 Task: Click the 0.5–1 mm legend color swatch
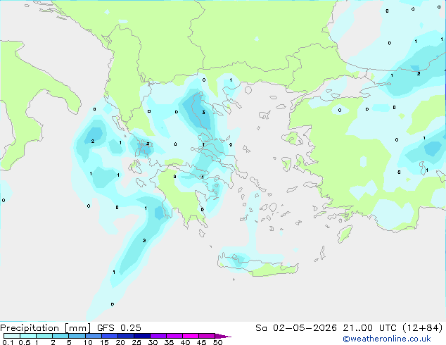pyautogui.click(x=28, y=336)
